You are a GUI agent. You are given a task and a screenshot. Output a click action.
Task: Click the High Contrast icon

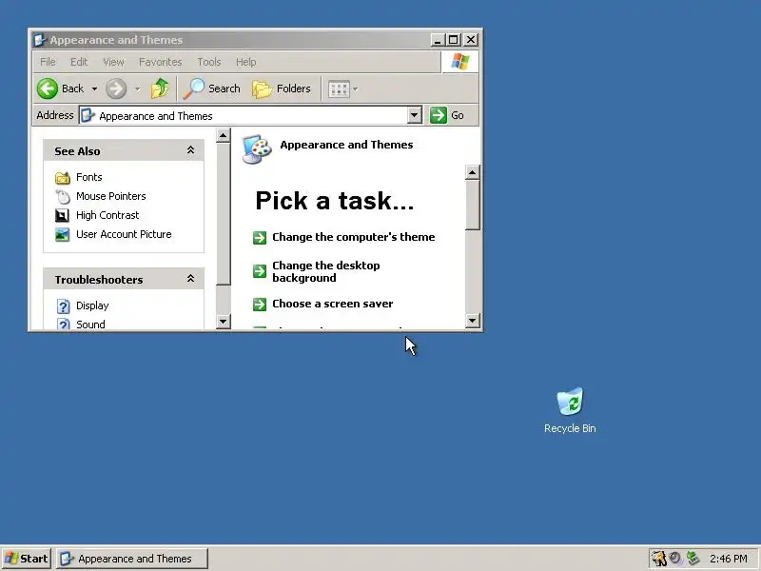coord(62,216)
